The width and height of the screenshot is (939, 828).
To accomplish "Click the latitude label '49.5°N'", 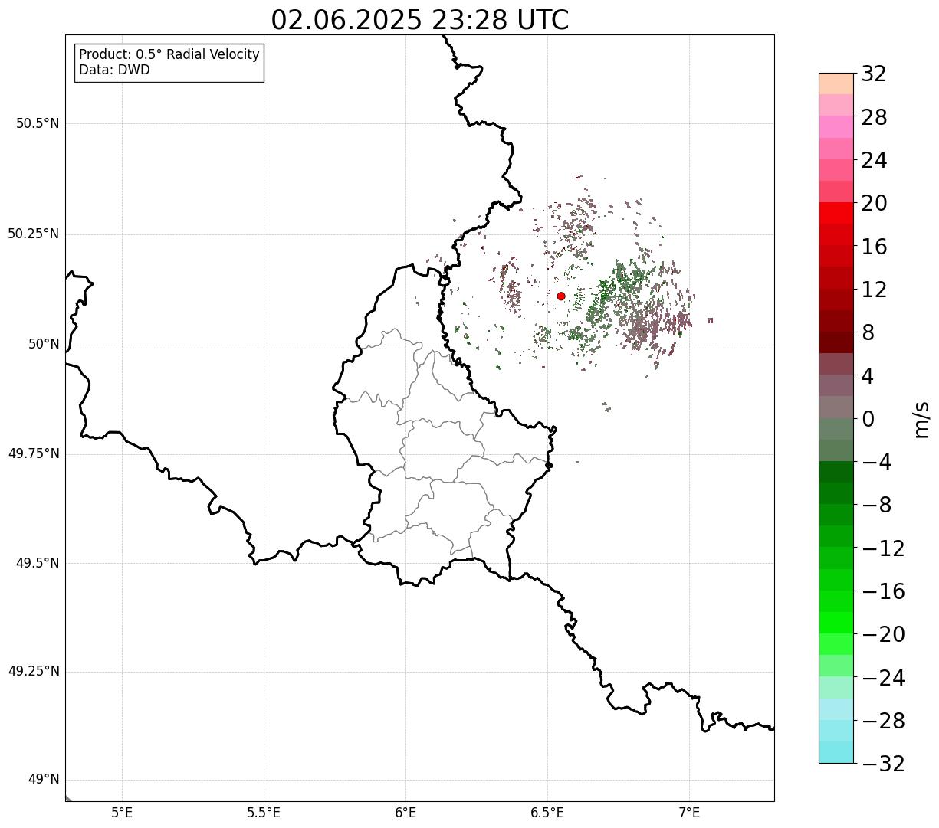I will coord(38,564).
